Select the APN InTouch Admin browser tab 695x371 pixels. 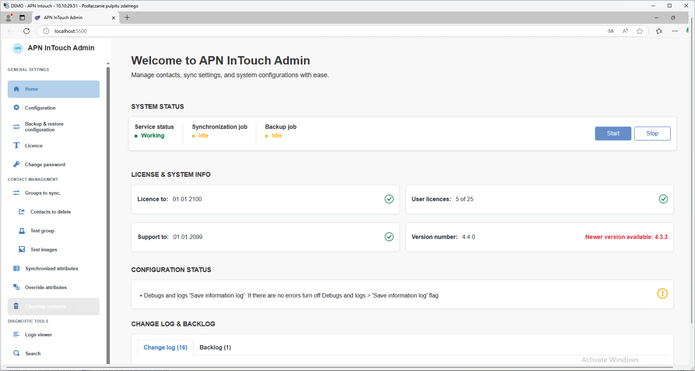[75, 17]
